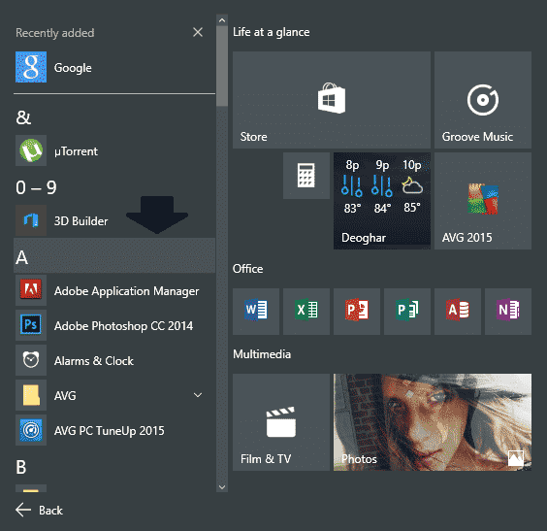Viewport: 547px width, 531px height.
Task: Open the Excel tile
Action: [x=306, y=312]
